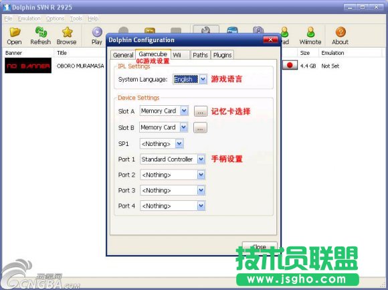Click the Open folder icon in toolbar
This screenshot has width=388, height=290.
pyautogui.click(x=14, y=32)
